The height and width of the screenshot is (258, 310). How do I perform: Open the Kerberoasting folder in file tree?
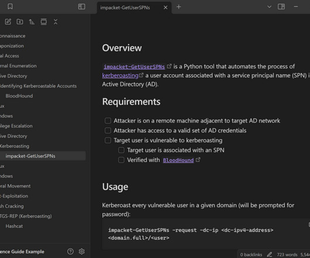(x=15, y=146)
